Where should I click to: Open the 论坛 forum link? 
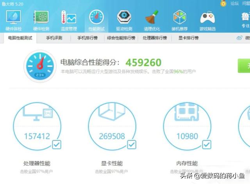pos(234,4)
